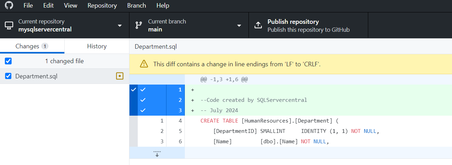The image size is (452, 165).
Task: Switch to the History tab
Action: (97, 46)
